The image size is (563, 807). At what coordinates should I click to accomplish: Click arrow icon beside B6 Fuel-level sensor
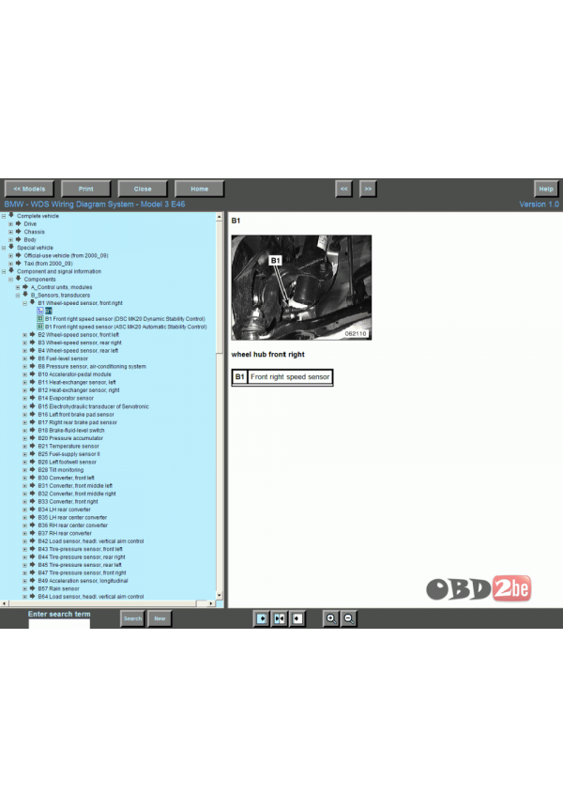pyautogui.click(x=32, y=358)
